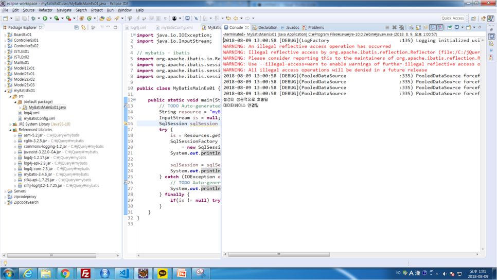
Task: Toggle Mark Occurrences icon in toolbar
Action: [x=137, y=19]
